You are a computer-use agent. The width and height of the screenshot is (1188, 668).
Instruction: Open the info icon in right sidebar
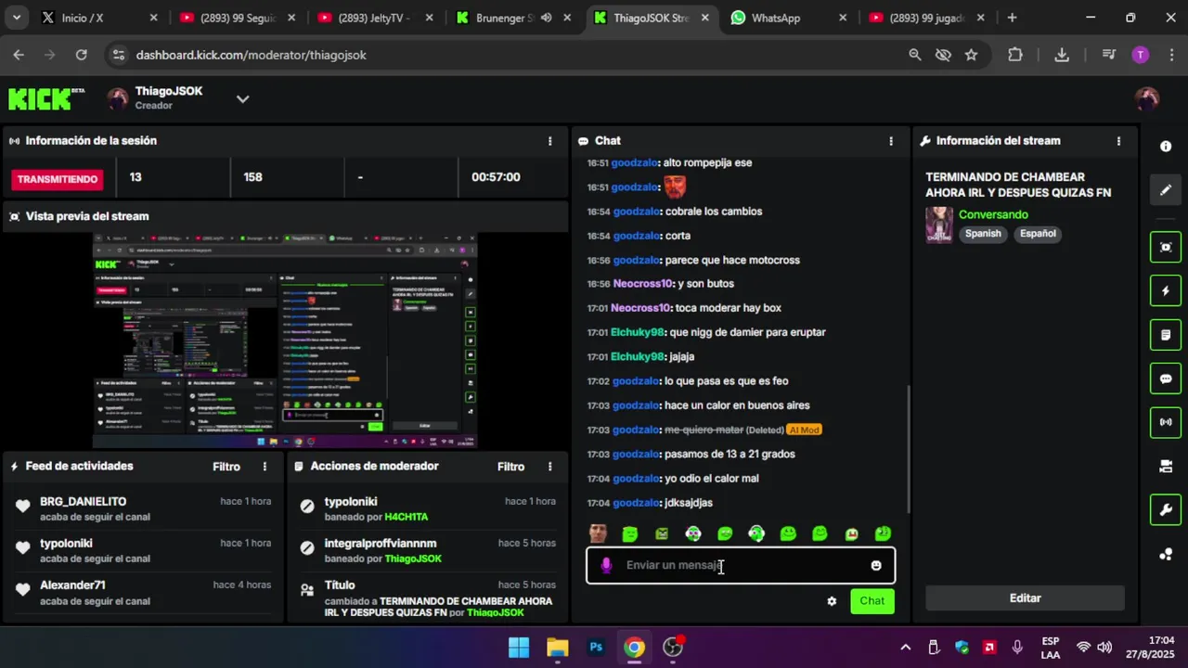point(1166,147)
